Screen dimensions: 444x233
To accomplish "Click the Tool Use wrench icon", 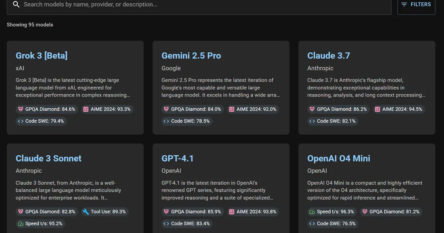I will click(x=85, y=212).
